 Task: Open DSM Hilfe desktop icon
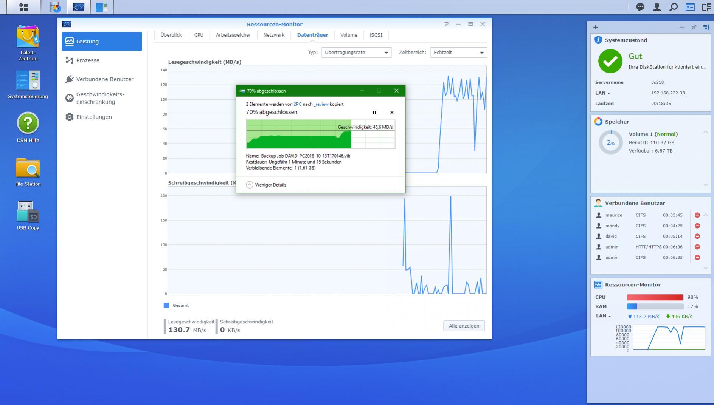pos(28,128)
